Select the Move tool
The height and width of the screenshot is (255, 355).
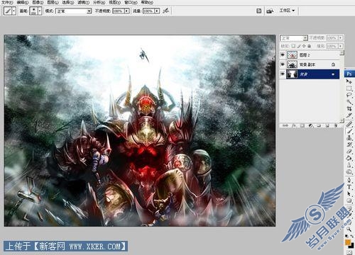tap(349, 81)
